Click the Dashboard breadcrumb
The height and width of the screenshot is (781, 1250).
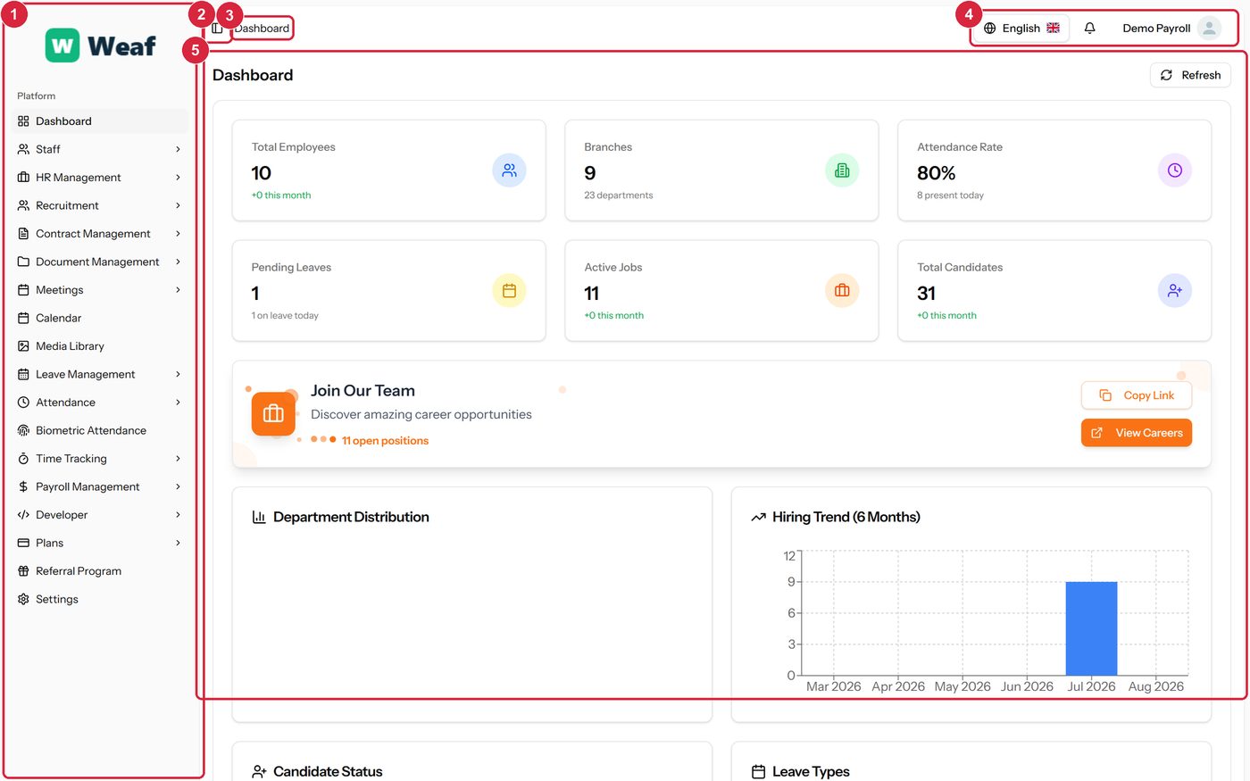coord(262,29)
